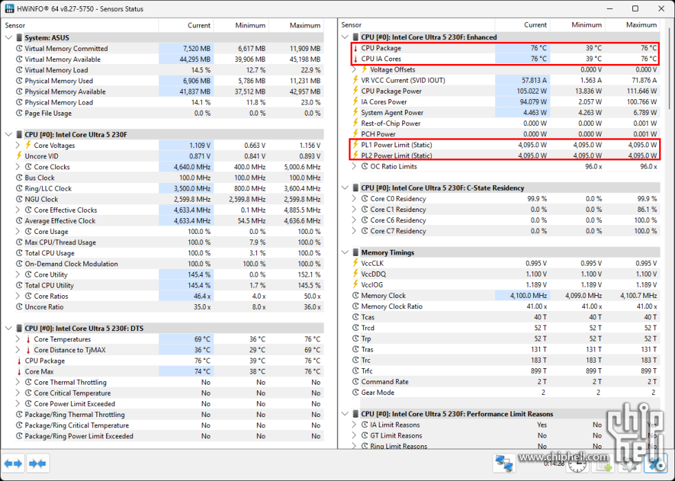Select the Average Effective Clock row label
This screenshot has width=675, height=481.
point(61,221)
